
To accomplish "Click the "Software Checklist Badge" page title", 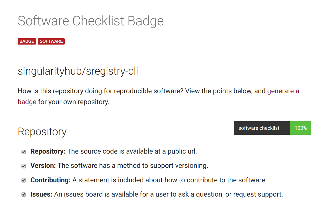I will (91, 21).
